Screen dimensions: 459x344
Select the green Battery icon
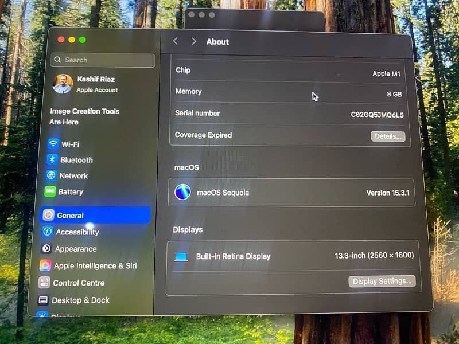(50, 191)
